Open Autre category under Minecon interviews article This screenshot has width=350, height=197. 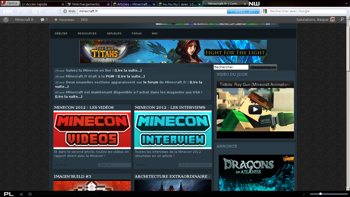142,165
